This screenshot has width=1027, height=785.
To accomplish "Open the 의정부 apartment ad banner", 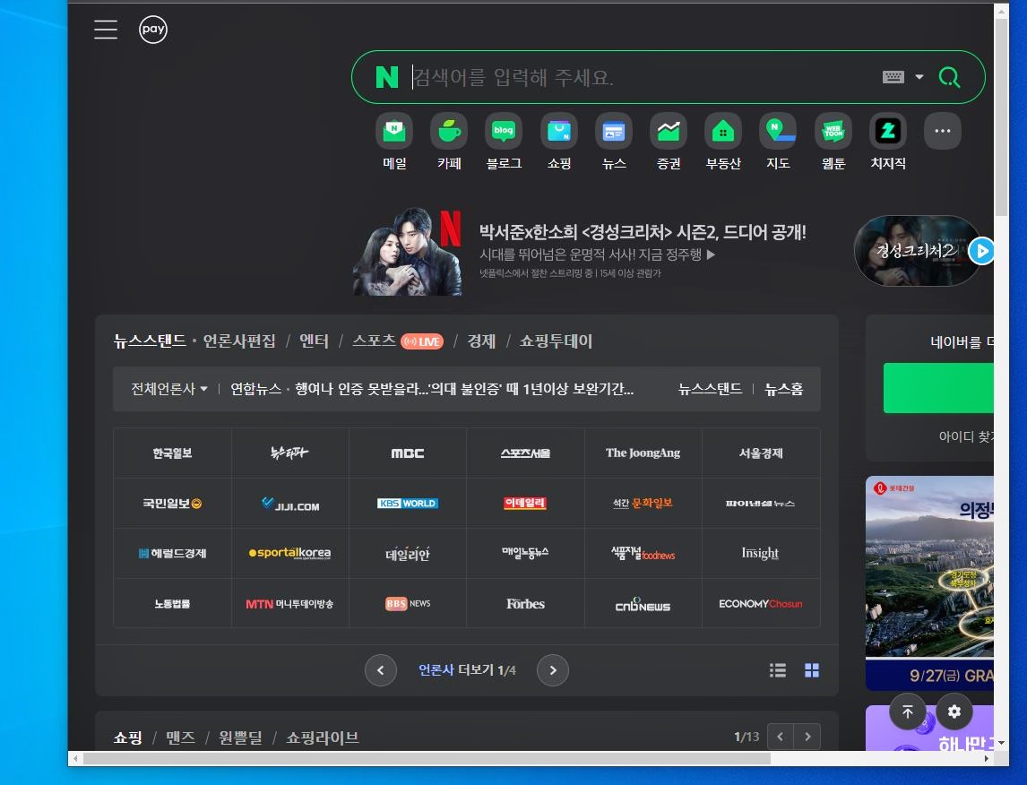I will [x=929, y=583].
